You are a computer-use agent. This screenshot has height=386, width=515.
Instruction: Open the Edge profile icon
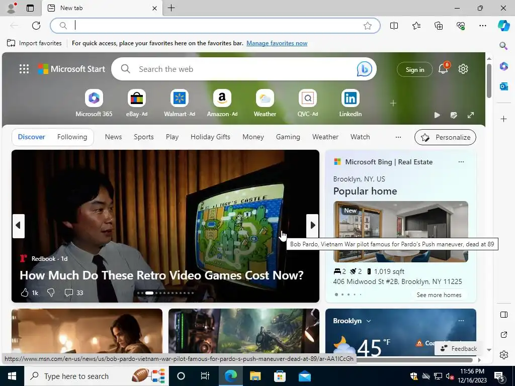click(11, 8)
